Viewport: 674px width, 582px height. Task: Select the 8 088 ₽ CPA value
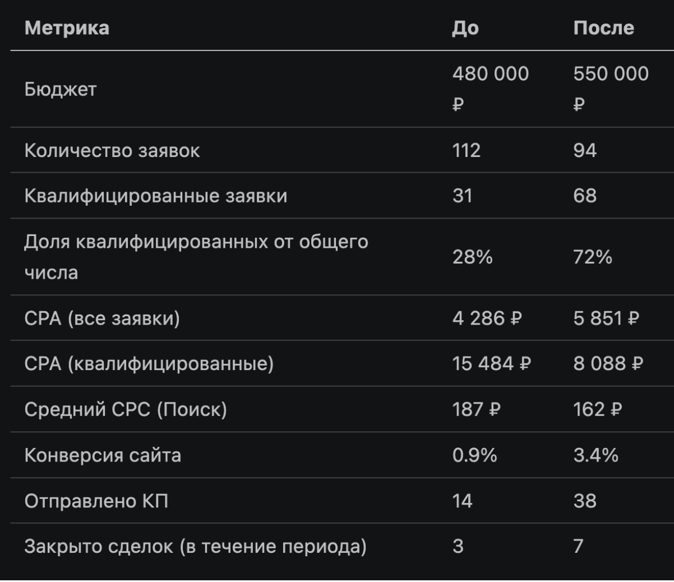point(608,364)
